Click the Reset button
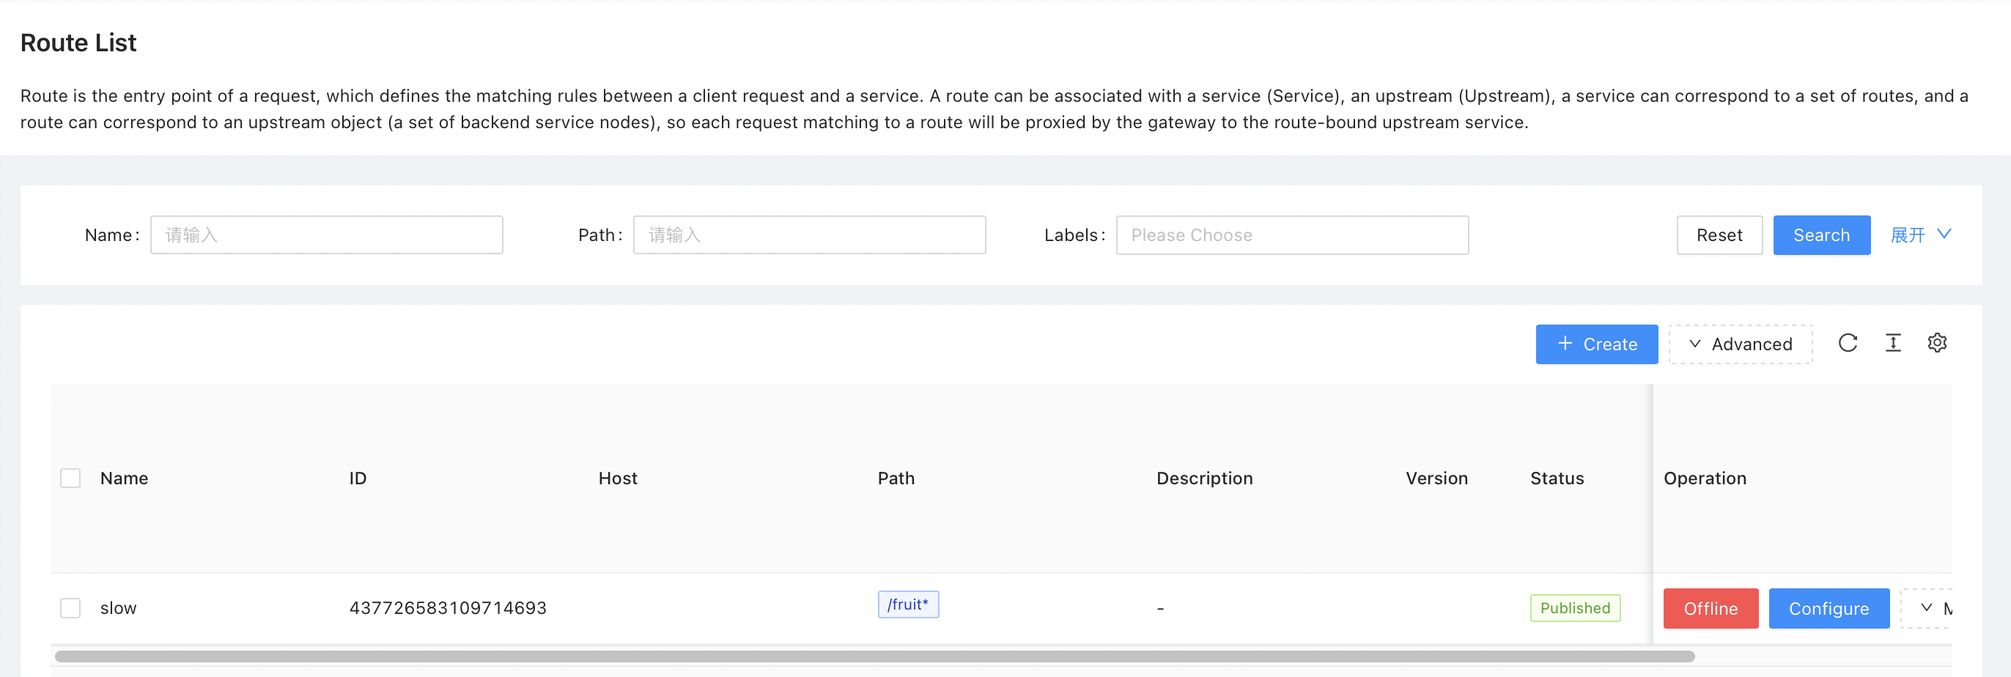 (x=1719, y=235)
